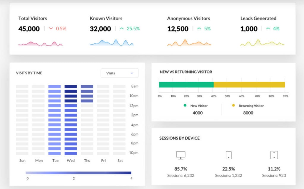Click the Known Visitors blue sparkline chart
This screenshot has width=304, height=189.
112,43
